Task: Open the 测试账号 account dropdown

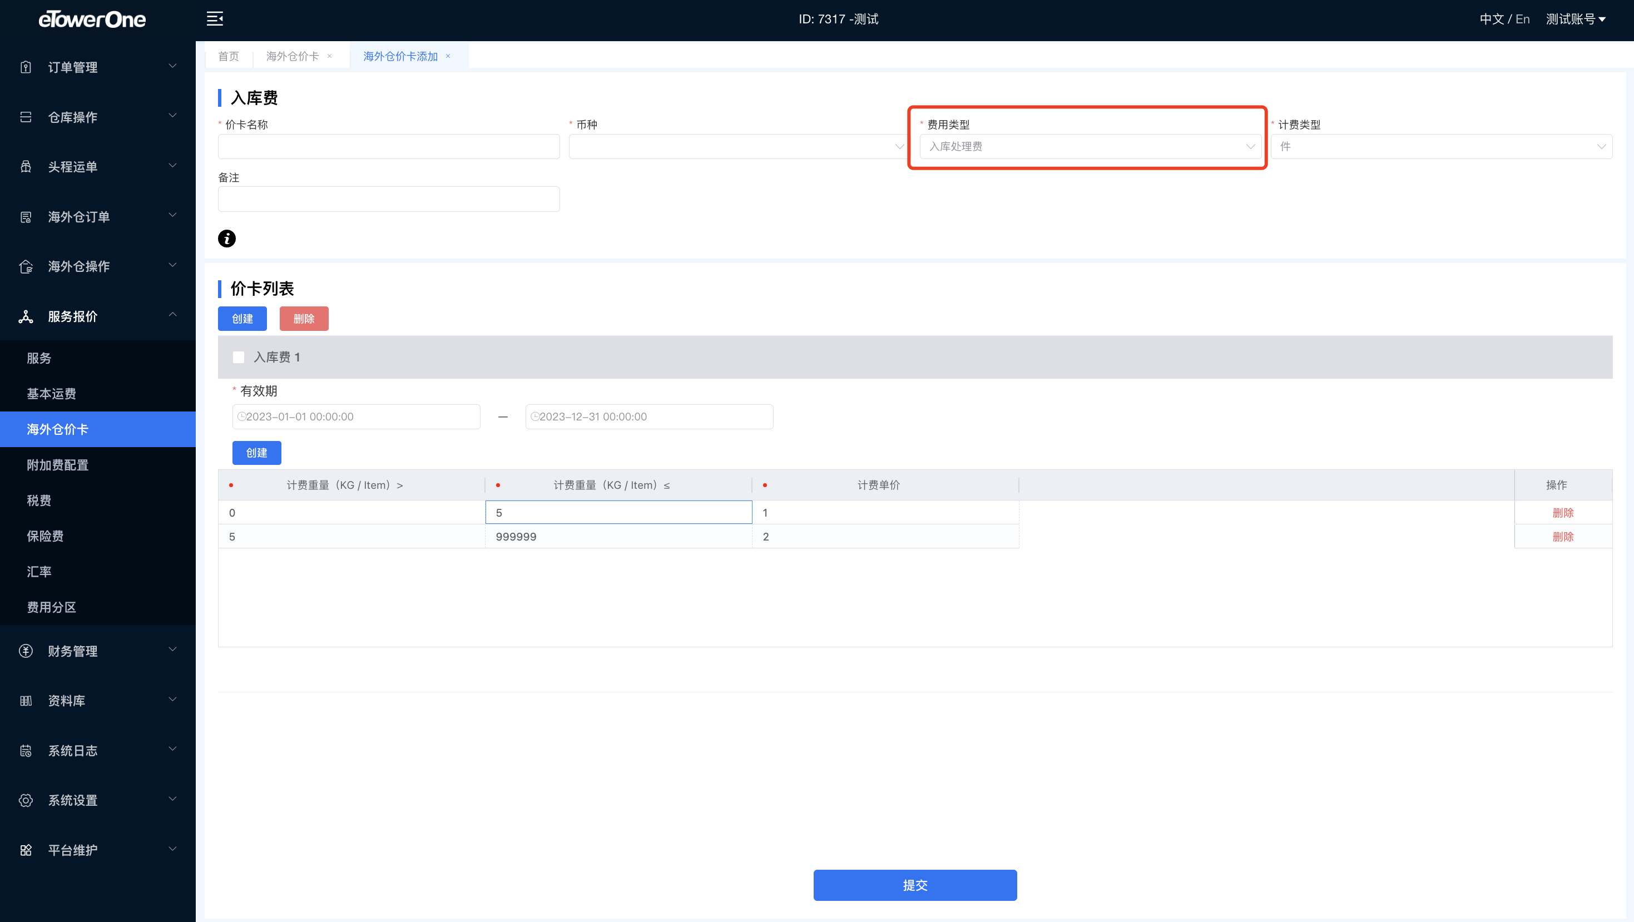Action: click(x=1576, y=19)
